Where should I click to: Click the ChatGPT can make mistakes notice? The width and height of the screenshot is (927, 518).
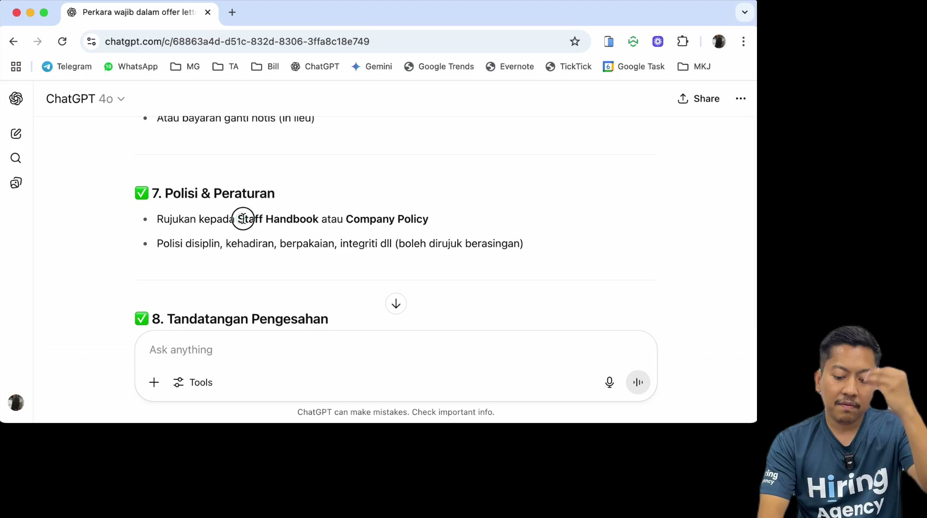click(x=396, y=412)
